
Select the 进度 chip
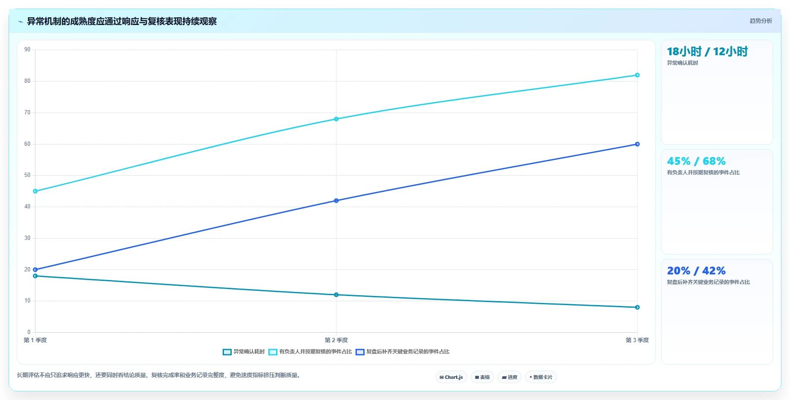point(509,377)
